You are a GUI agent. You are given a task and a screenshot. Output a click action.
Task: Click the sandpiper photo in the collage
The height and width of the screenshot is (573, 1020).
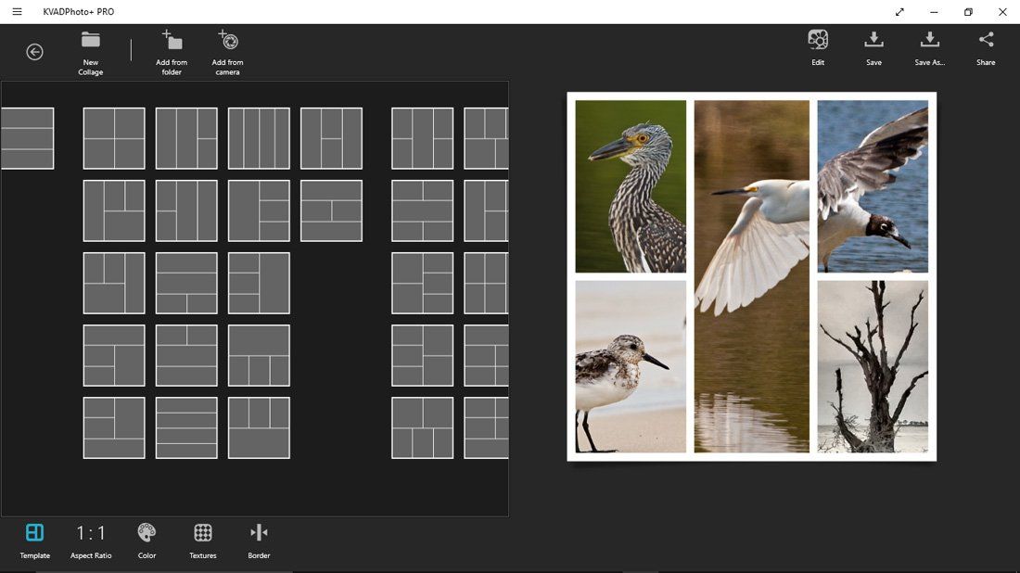630,366
